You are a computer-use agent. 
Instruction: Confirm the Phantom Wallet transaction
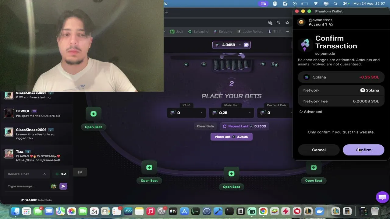pos(363,150)
